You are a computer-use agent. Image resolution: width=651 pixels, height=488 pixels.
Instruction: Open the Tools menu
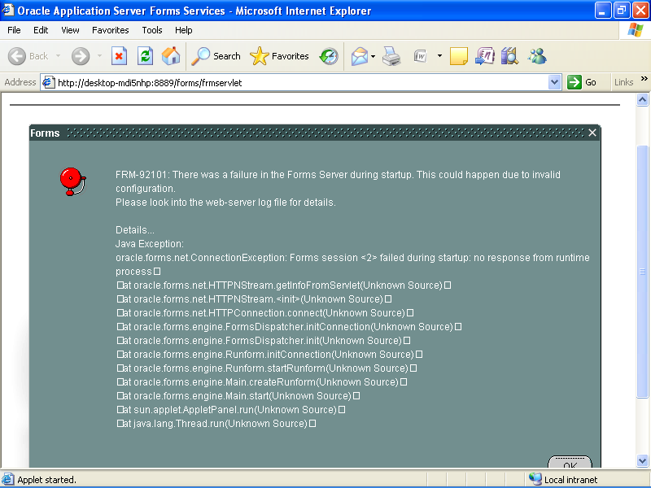pyautogui.click(x=152, y=30)
